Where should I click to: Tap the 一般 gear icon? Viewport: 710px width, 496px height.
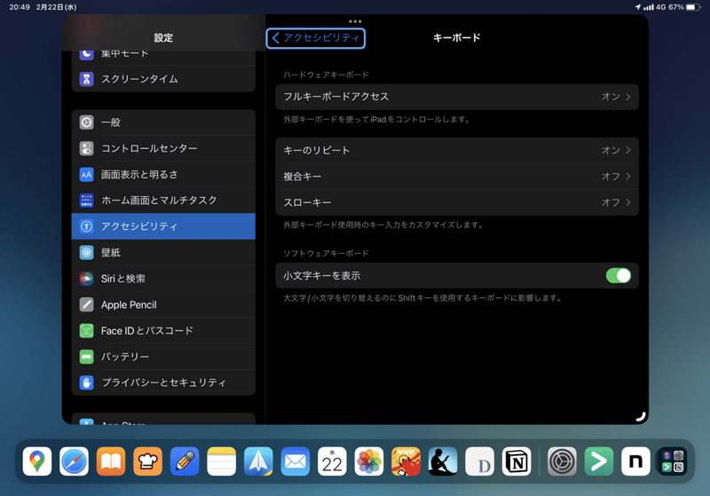[x=86, y=122]
